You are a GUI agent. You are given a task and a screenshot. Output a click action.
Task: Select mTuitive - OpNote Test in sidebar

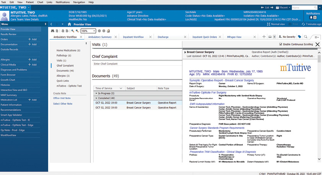(x=69, y=86)
